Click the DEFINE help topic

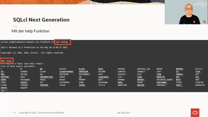[24, 74]
